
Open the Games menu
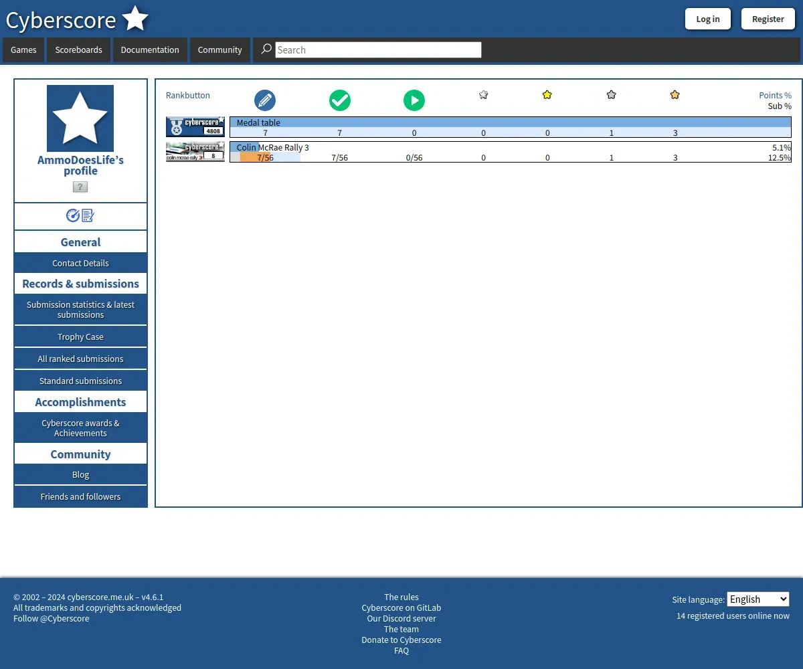click(23, 50)
